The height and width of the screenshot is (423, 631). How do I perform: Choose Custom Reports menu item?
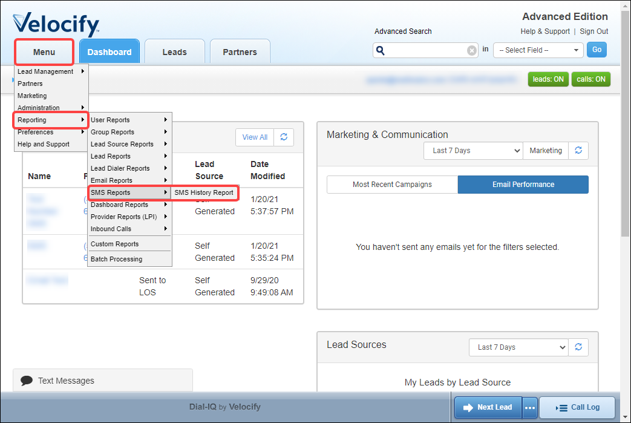pyautogui.click(x=129, y=244)
